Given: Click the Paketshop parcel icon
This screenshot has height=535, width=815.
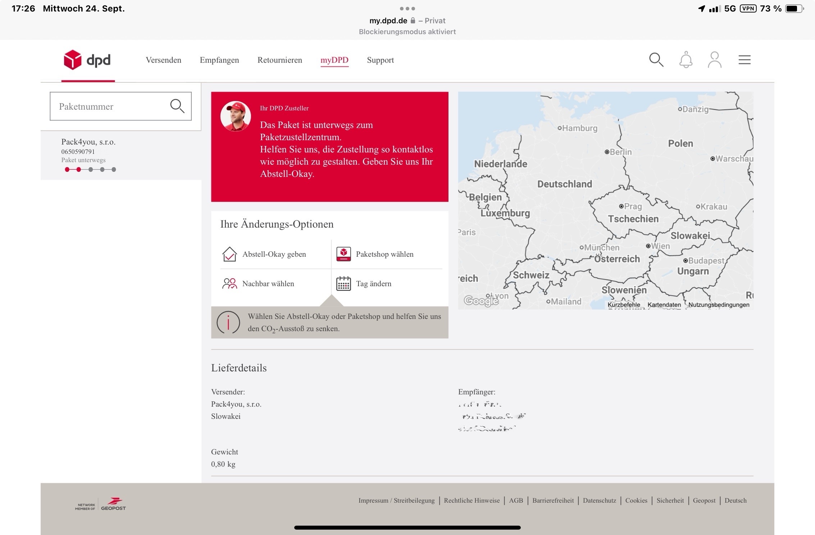Looking at the screenshot, I should [343, 254].
